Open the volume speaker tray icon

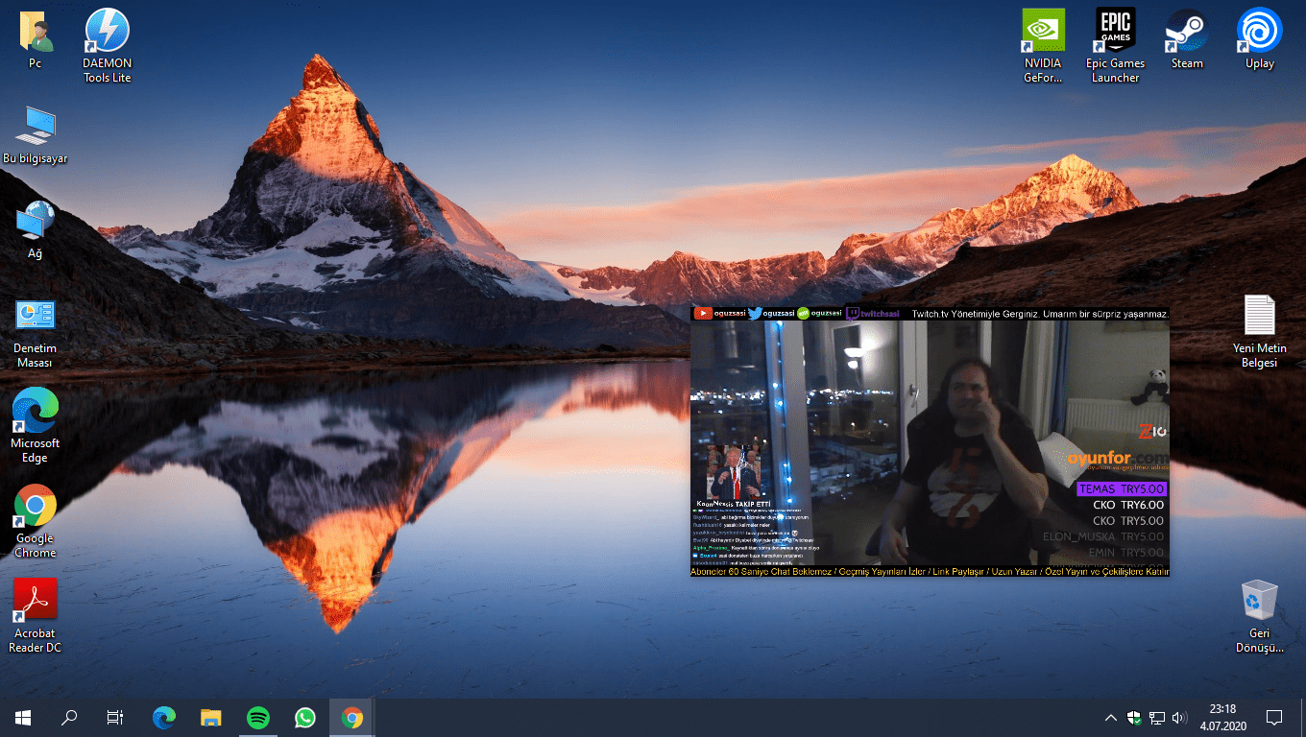pos(1180,717)
